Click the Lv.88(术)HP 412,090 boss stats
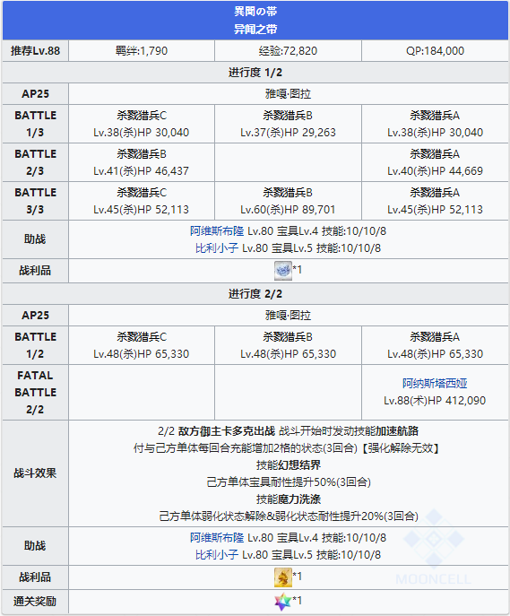This screenshot has width=510, height=616. coord(435,400)
